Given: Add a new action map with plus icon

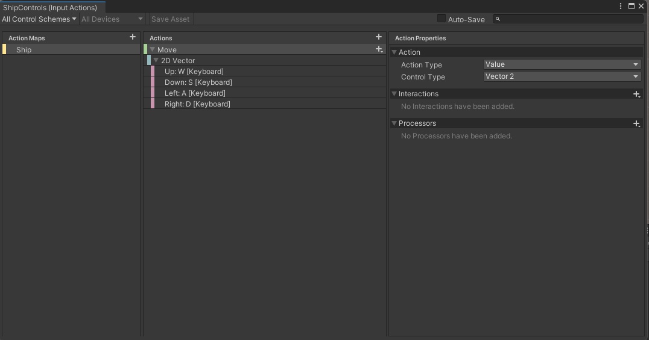Looking at the screenshot, I should pos(133,37).
